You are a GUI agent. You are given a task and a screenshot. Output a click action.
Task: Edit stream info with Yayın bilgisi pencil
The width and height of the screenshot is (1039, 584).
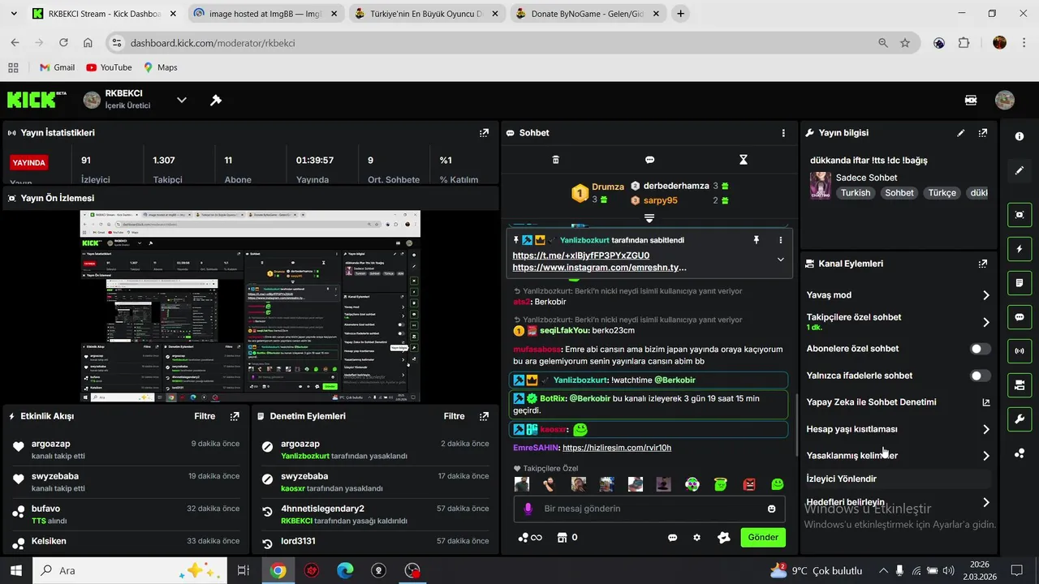pyautogui.click(x=961, y=133)
